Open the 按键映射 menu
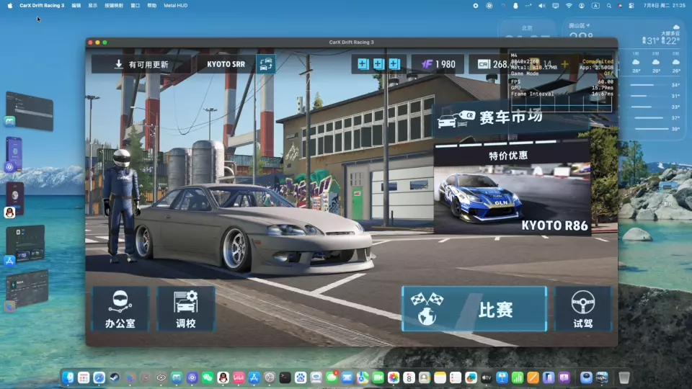 (x=114, y=5)
